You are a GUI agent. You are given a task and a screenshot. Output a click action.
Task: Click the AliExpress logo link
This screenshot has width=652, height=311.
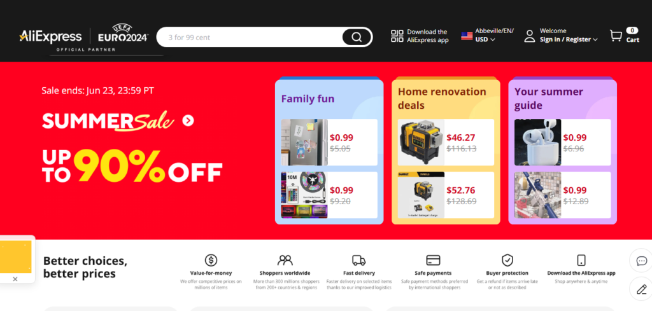50,36
